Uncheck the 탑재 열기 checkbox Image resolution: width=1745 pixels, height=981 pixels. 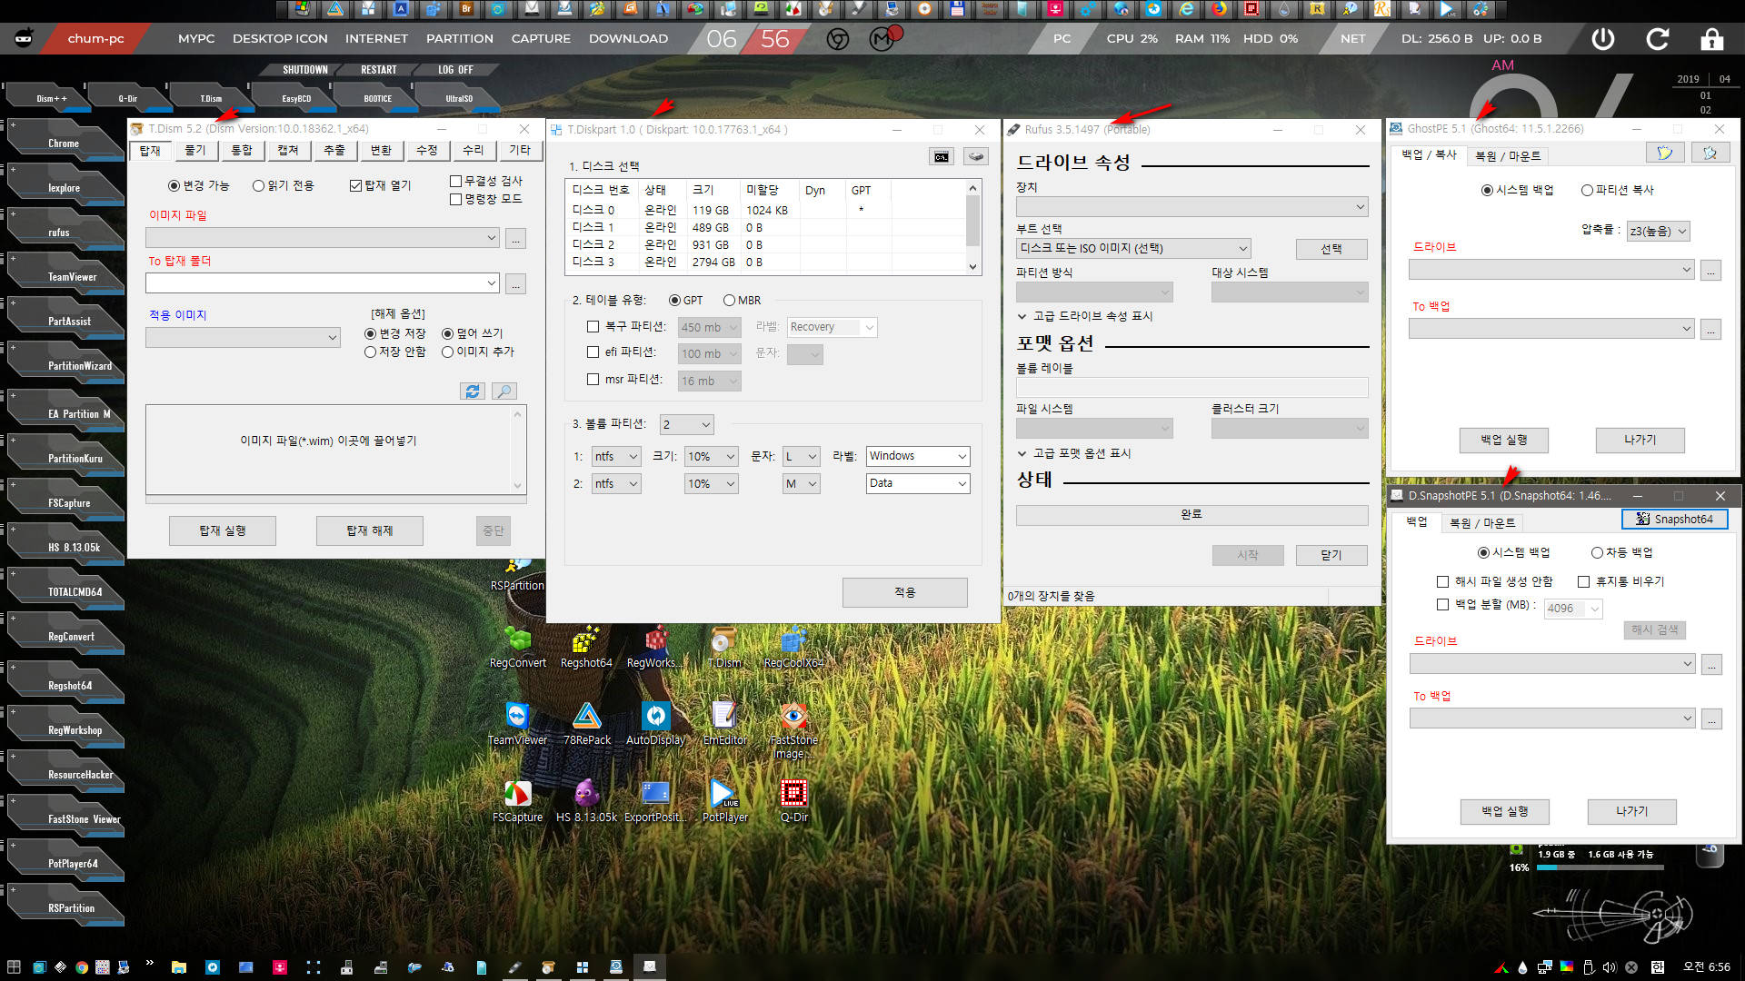pos(380,185)
